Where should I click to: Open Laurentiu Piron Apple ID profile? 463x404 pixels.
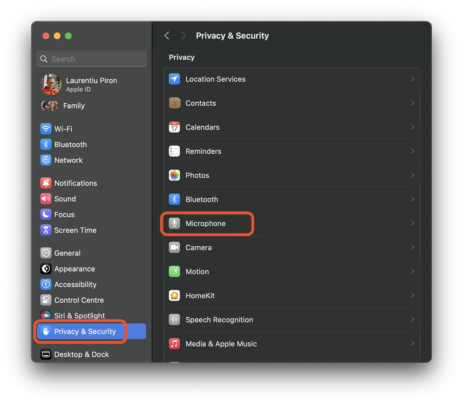point(91,84)
